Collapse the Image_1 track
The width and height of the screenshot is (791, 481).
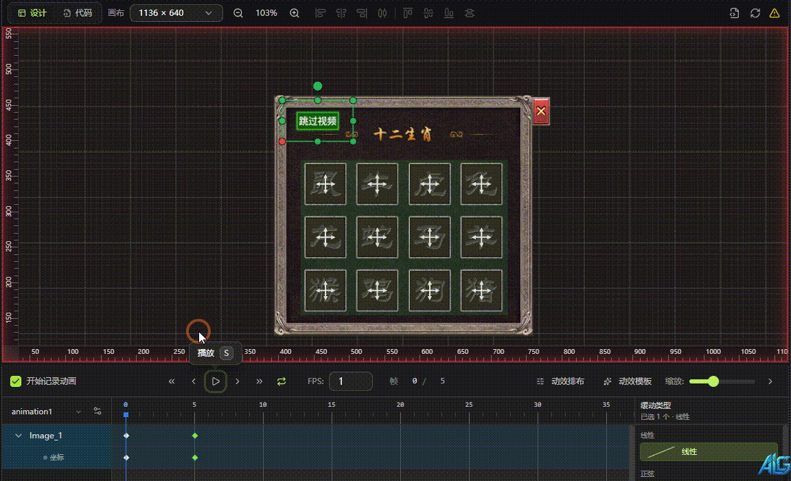19,436
